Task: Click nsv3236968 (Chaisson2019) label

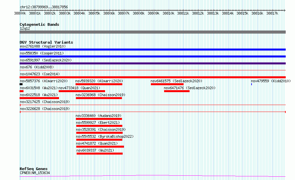Action: pos(100,95)
